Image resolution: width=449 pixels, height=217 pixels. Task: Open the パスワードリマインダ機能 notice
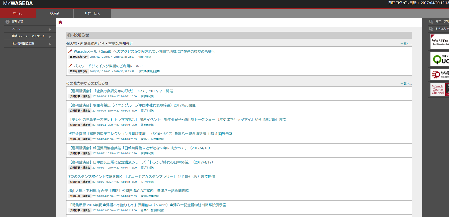(109, 66)
